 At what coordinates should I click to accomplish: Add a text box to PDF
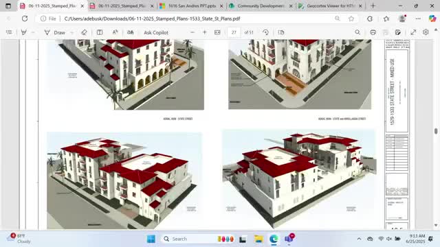[x=100, y=32]
